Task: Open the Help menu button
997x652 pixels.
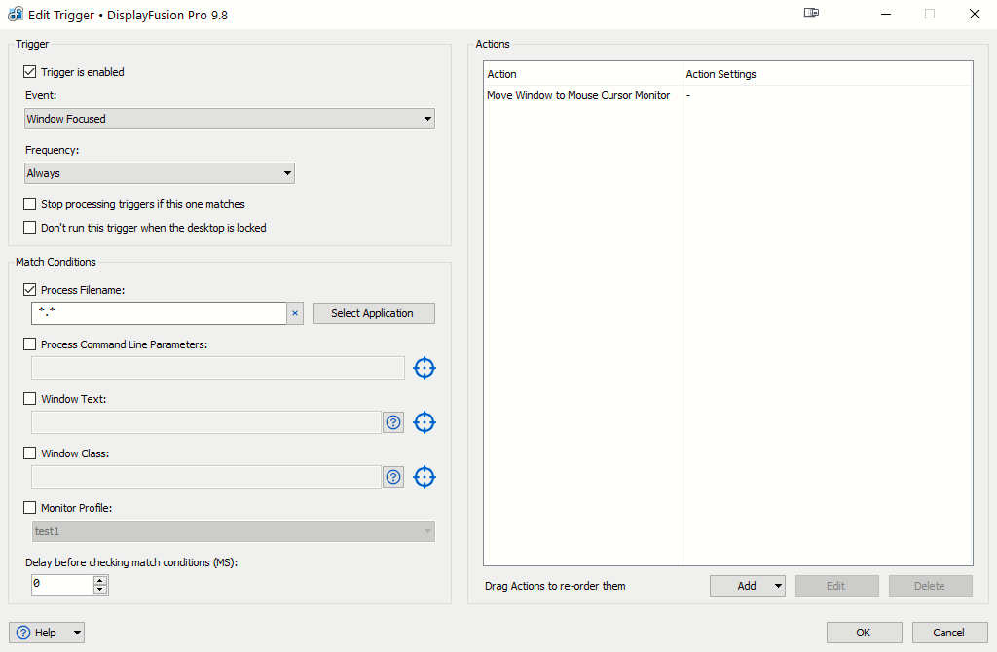Action: pyautogui.click(x=47, y=633)
